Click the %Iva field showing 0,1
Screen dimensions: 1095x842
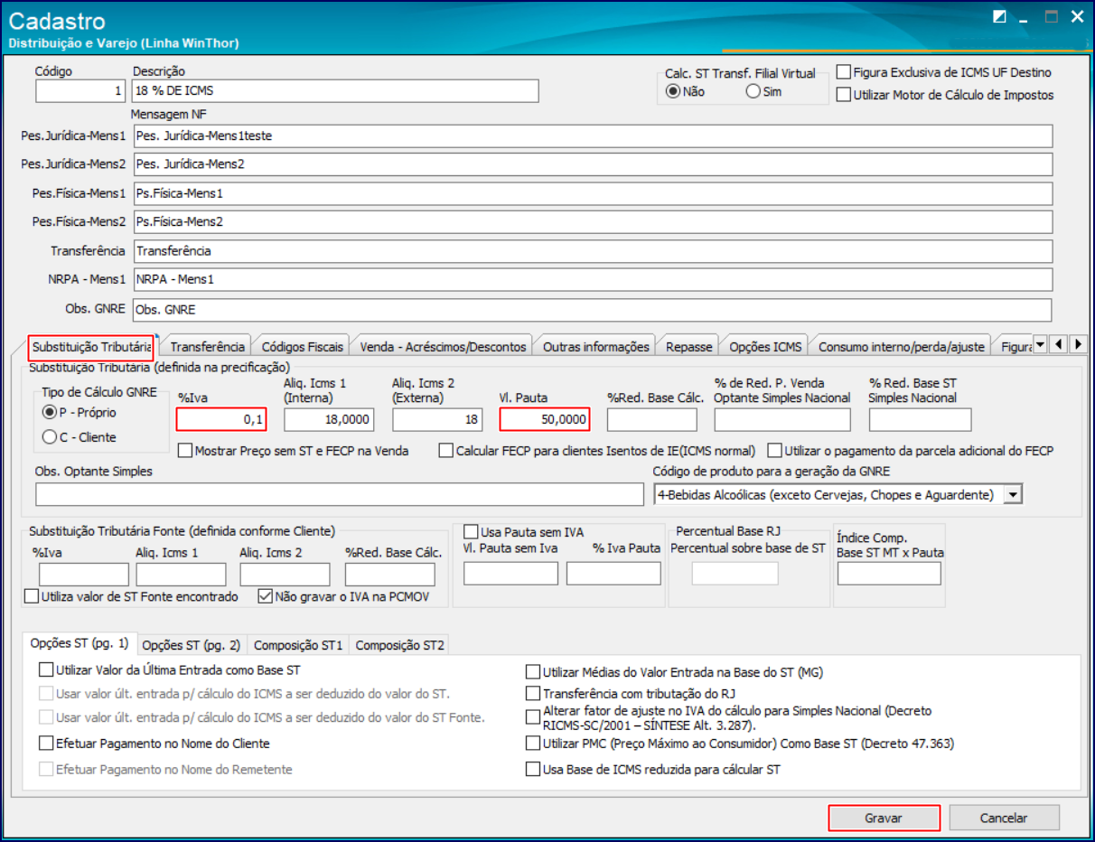(221, 419)
